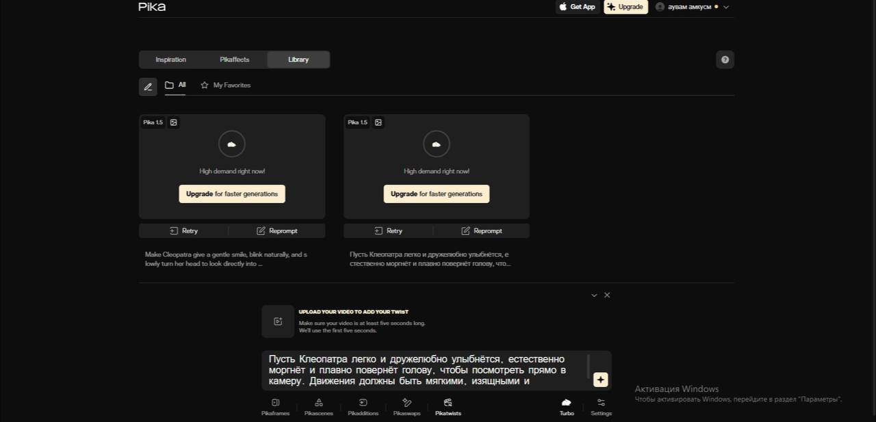Viewport: 876px width, 422px height.
Task: Select the Library tab
Action: click(x=298, y=60)
